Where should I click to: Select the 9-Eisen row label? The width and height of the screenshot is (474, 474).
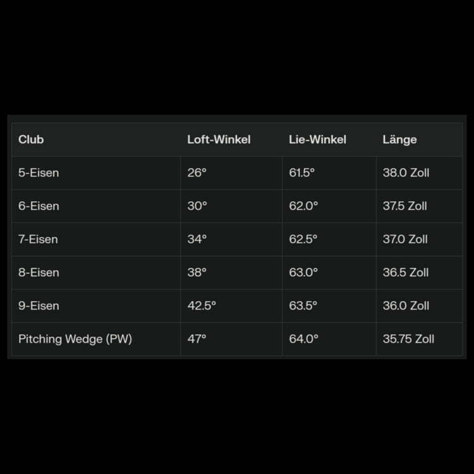tap(39, 306)
